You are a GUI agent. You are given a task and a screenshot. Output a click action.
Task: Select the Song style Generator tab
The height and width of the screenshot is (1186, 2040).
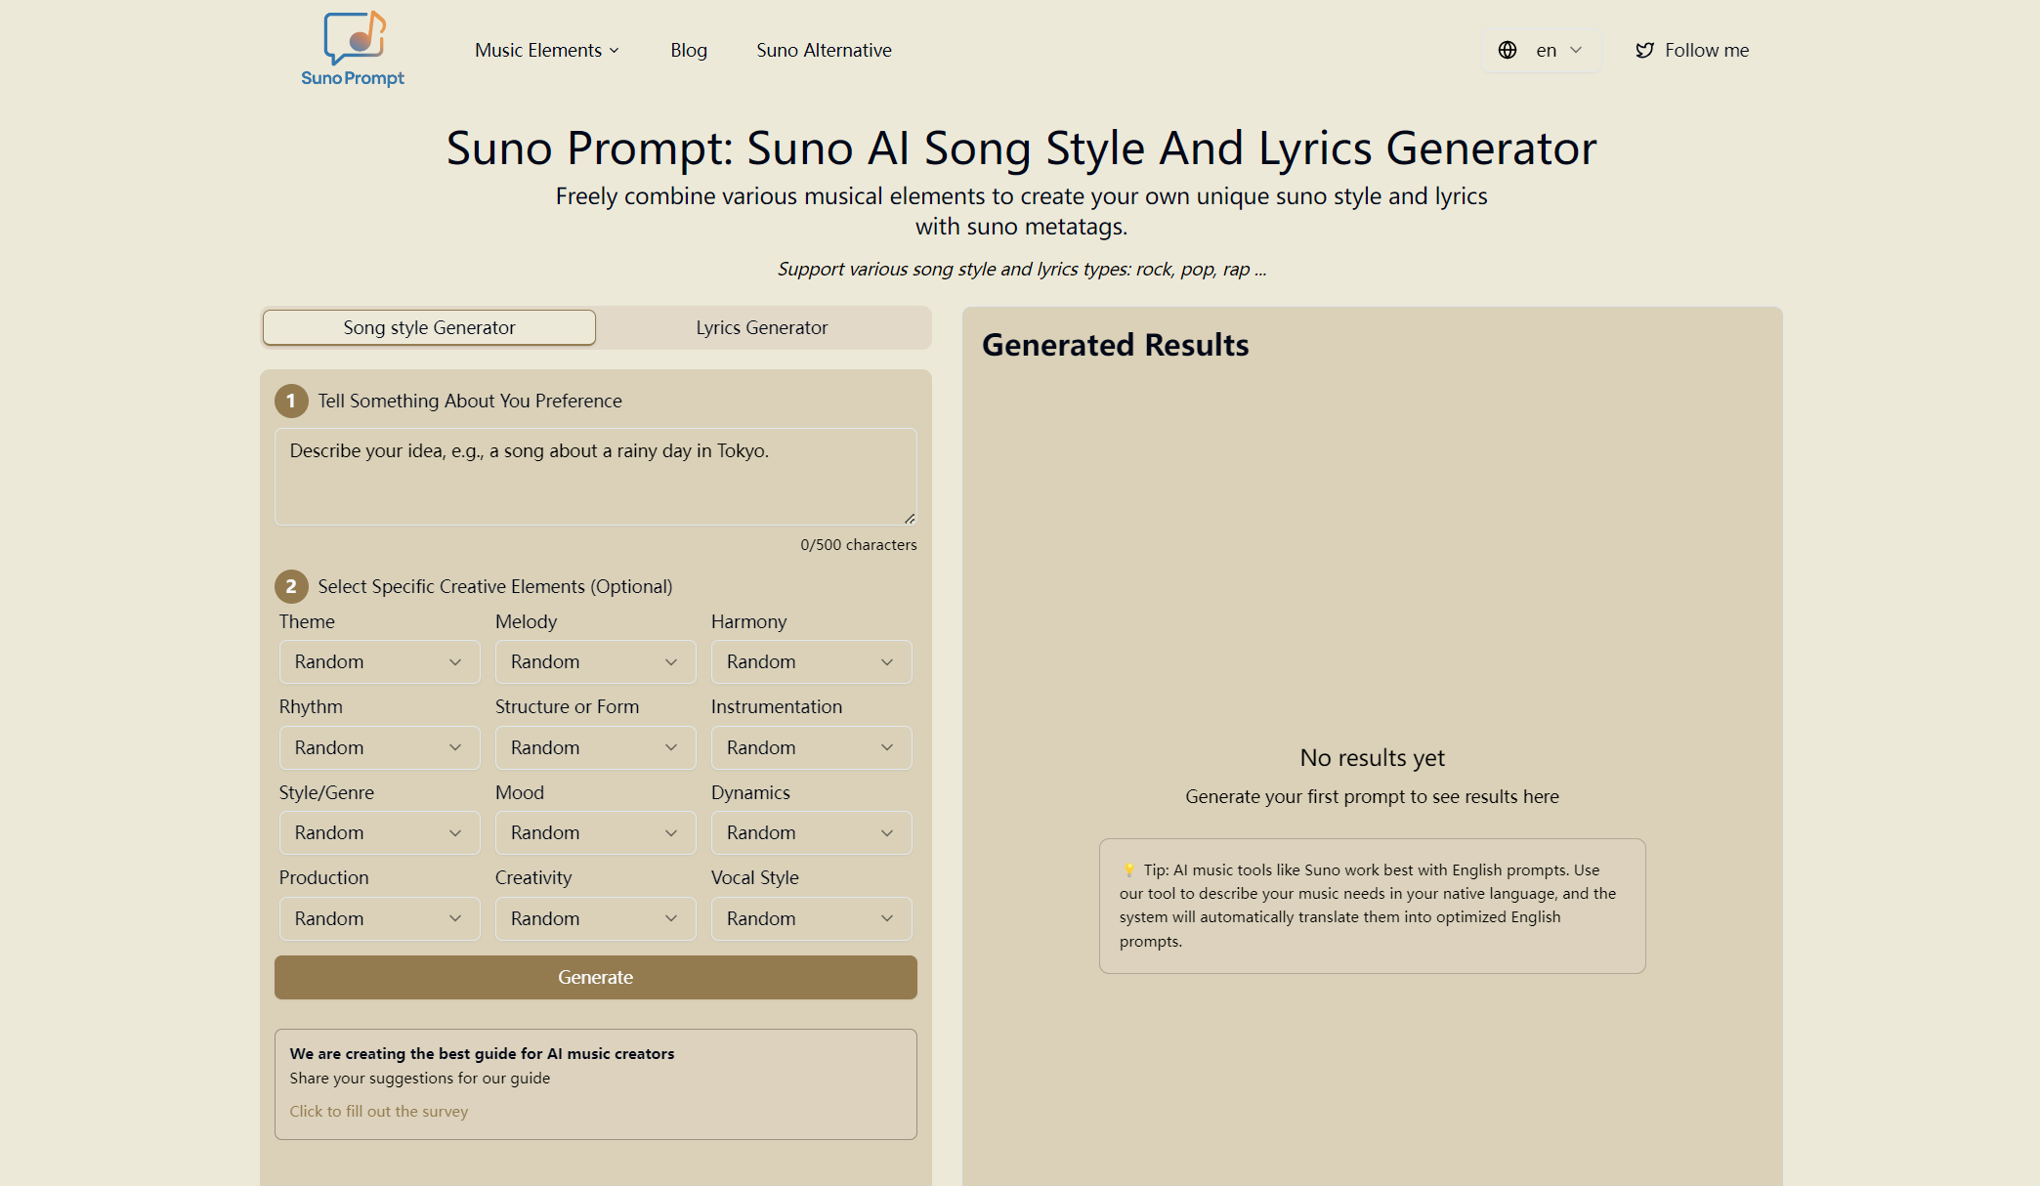[428, 327]
